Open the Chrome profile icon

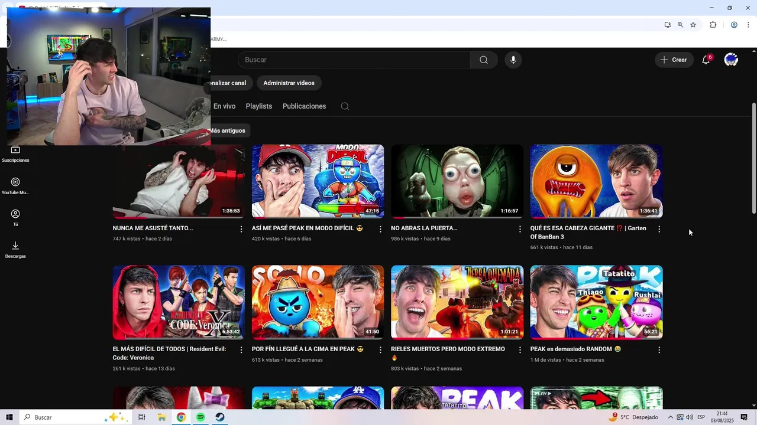[734, 25]
